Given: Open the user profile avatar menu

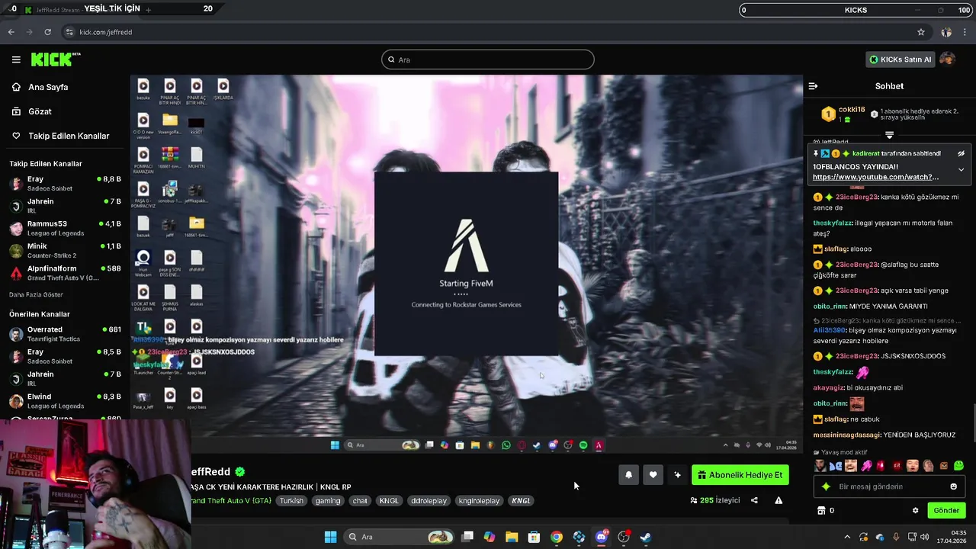Looking at the screenshot, I should pyautogui.click(x=947, y=59).
